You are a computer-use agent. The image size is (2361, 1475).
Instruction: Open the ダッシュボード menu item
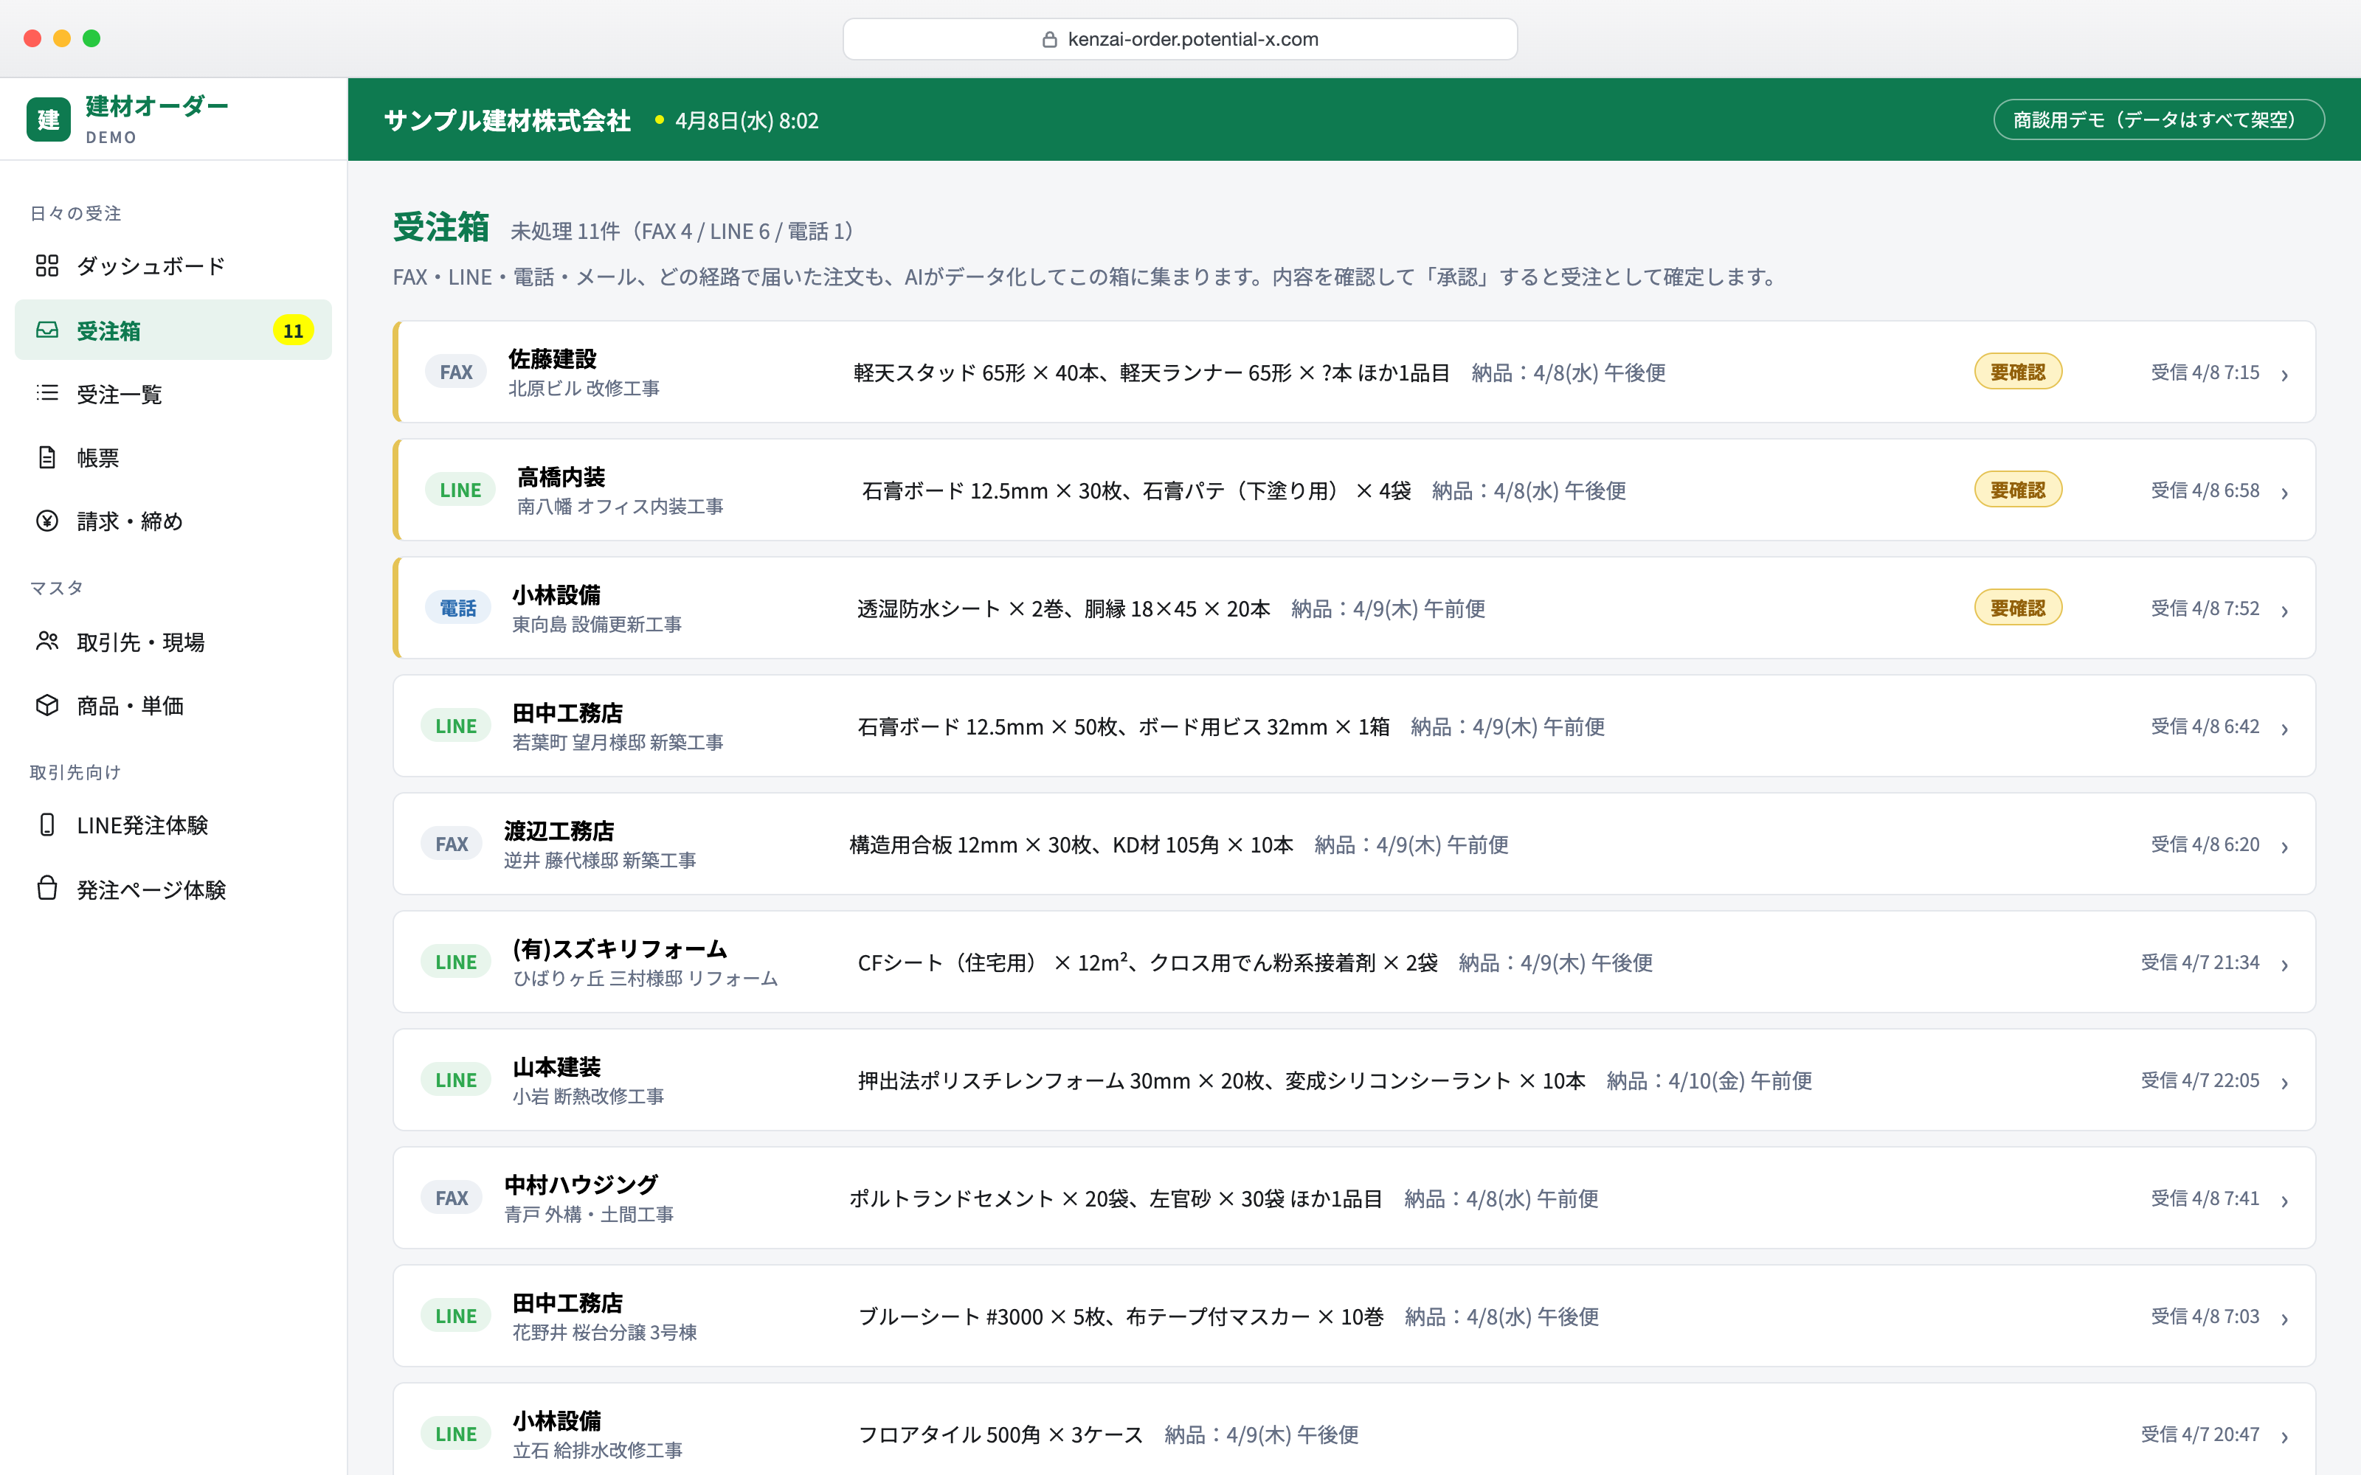click(173, 265)
